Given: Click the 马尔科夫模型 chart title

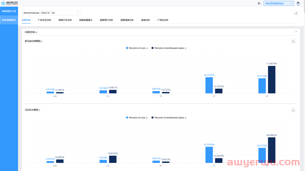Looking at the screenshot, I should (x=31, y=110).
